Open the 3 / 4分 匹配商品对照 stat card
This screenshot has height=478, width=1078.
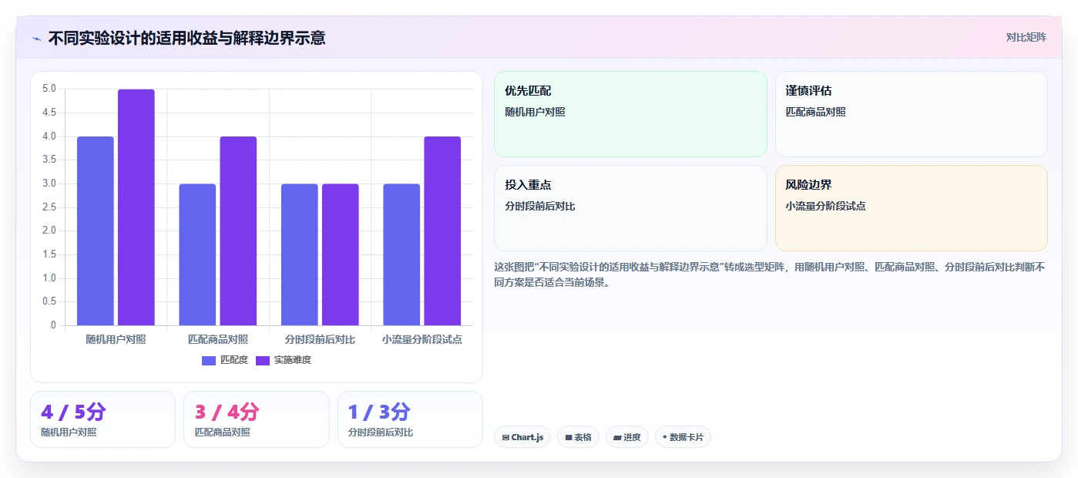[x=257, y=419]
